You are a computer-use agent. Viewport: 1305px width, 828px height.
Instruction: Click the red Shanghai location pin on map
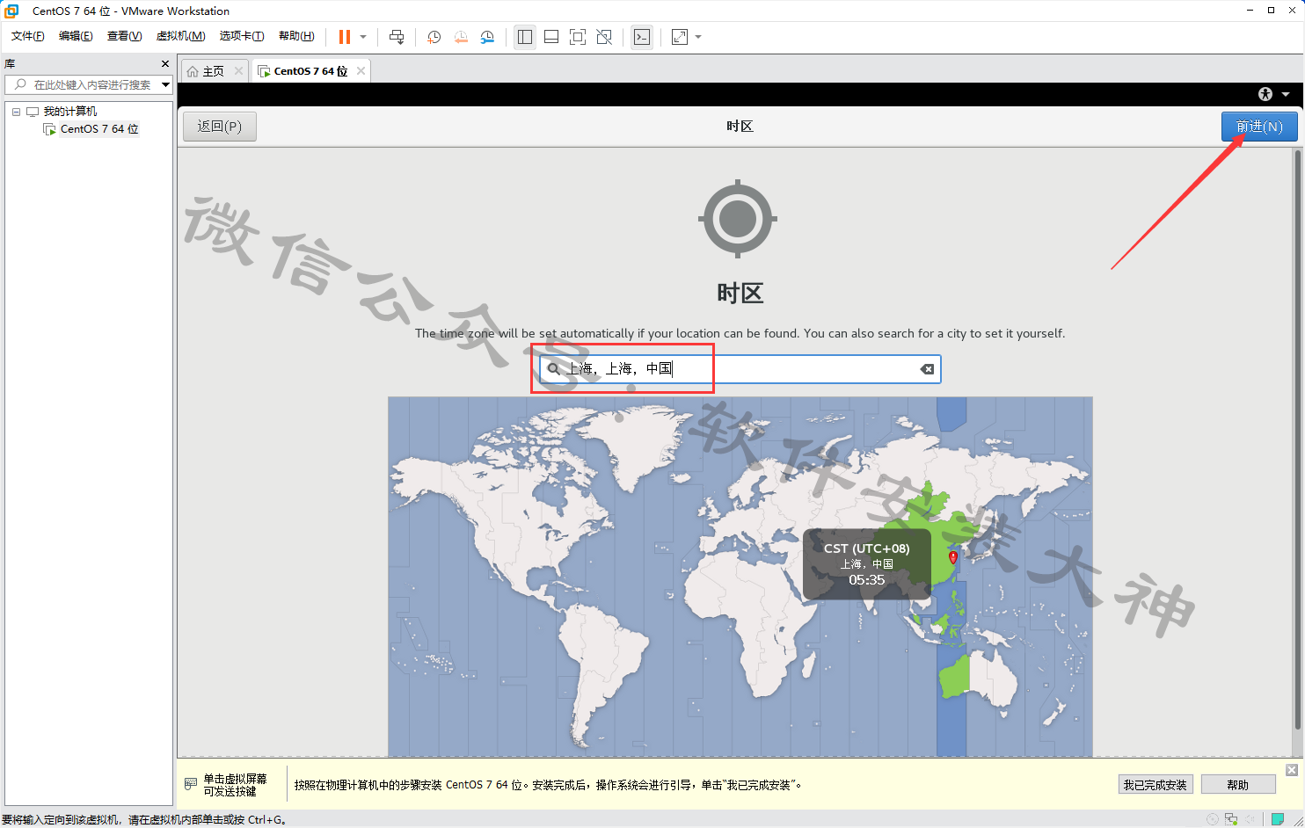[x=952, y=558]
